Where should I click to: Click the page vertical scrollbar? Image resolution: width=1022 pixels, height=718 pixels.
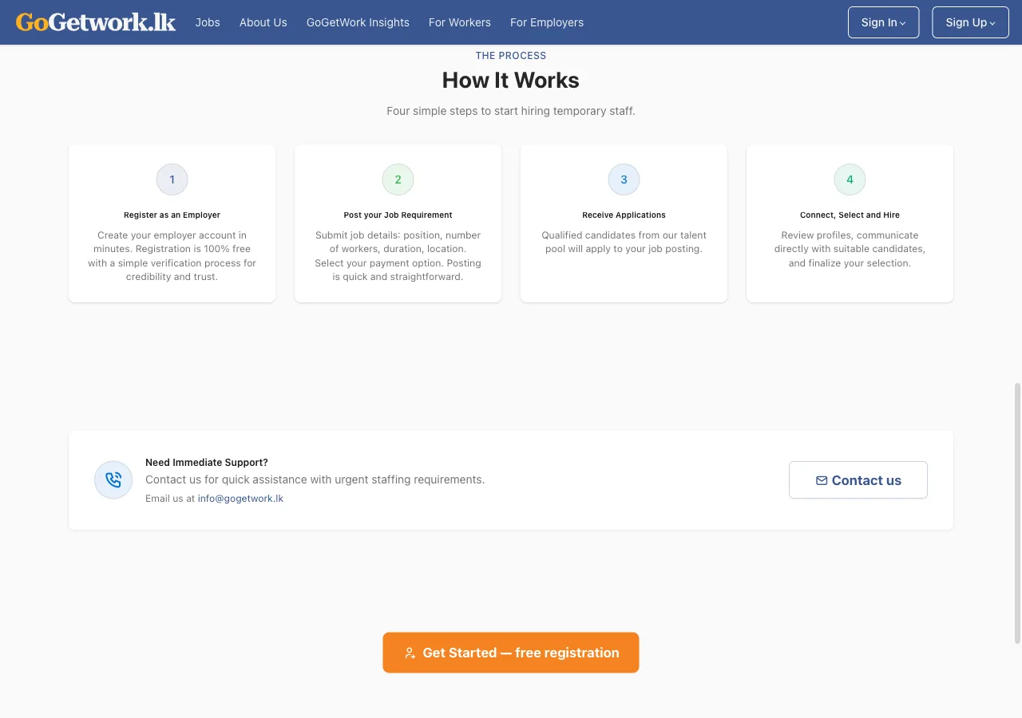coord(1017,513)
